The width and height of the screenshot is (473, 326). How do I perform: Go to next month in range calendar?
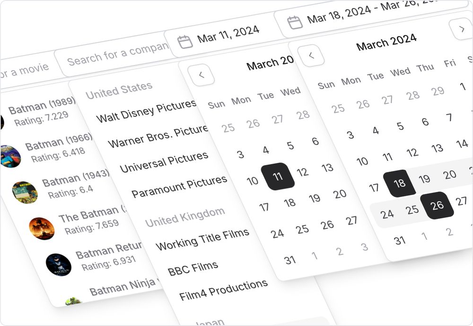pyautogui.click(x=462, y=29)
